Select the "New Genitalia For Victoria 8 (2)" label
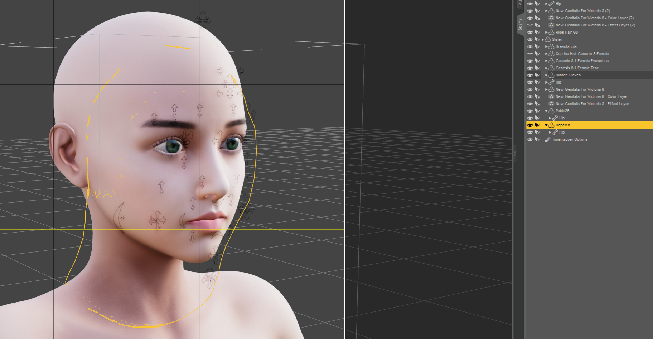Screen dimensions: 653x339 [583, 11]
